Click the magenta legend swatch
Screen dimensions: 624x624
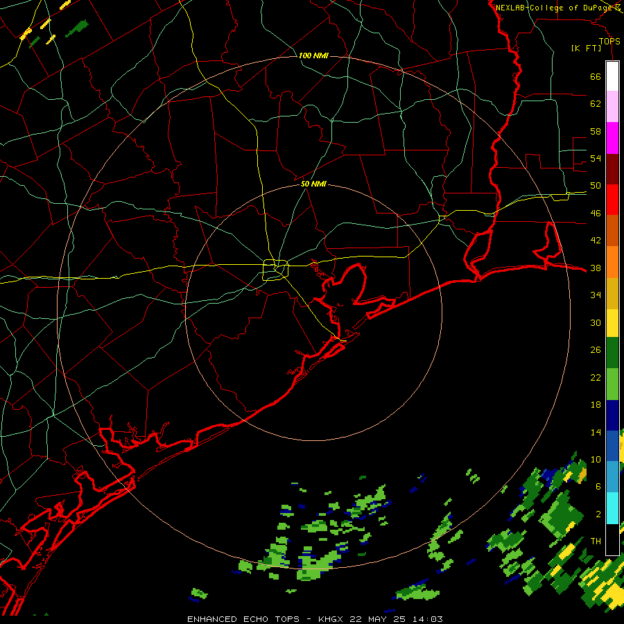tap(612, 138)
